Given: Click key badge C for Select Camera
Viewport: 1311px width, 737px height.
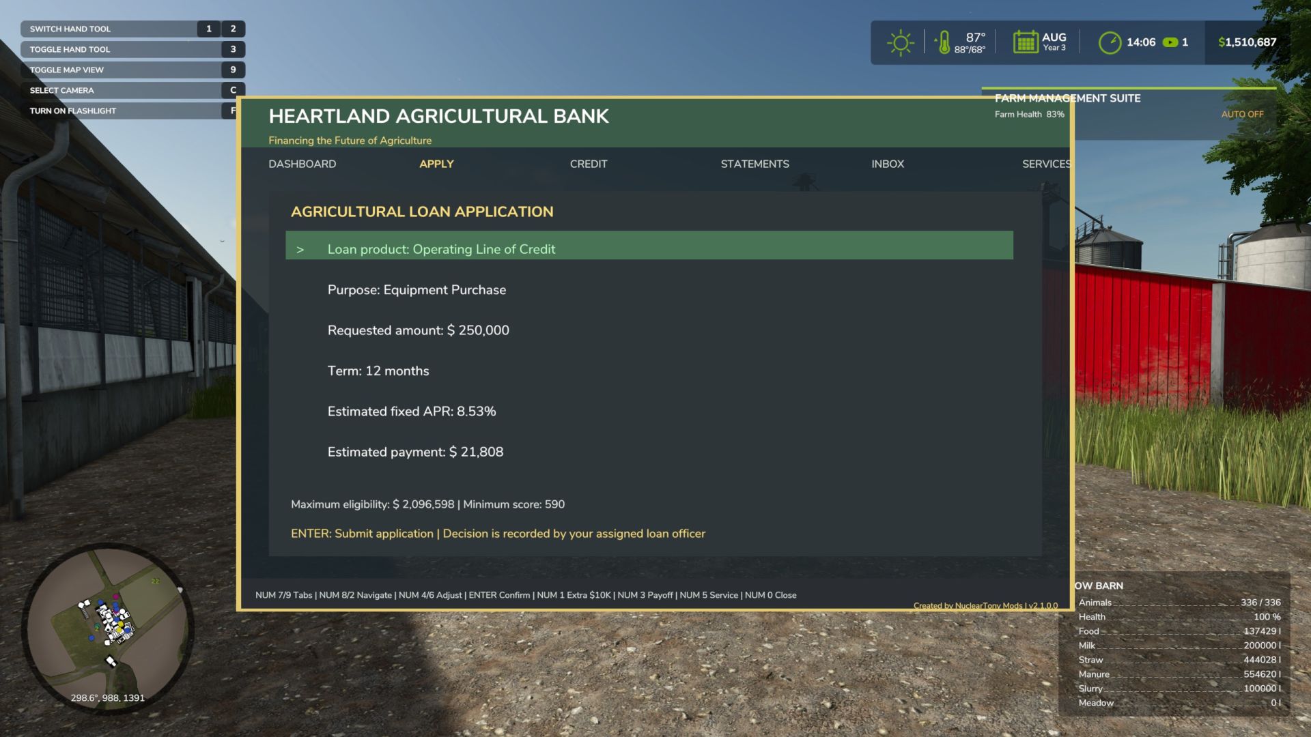Looking at the screenshot, I should click(x=233, y=90).
